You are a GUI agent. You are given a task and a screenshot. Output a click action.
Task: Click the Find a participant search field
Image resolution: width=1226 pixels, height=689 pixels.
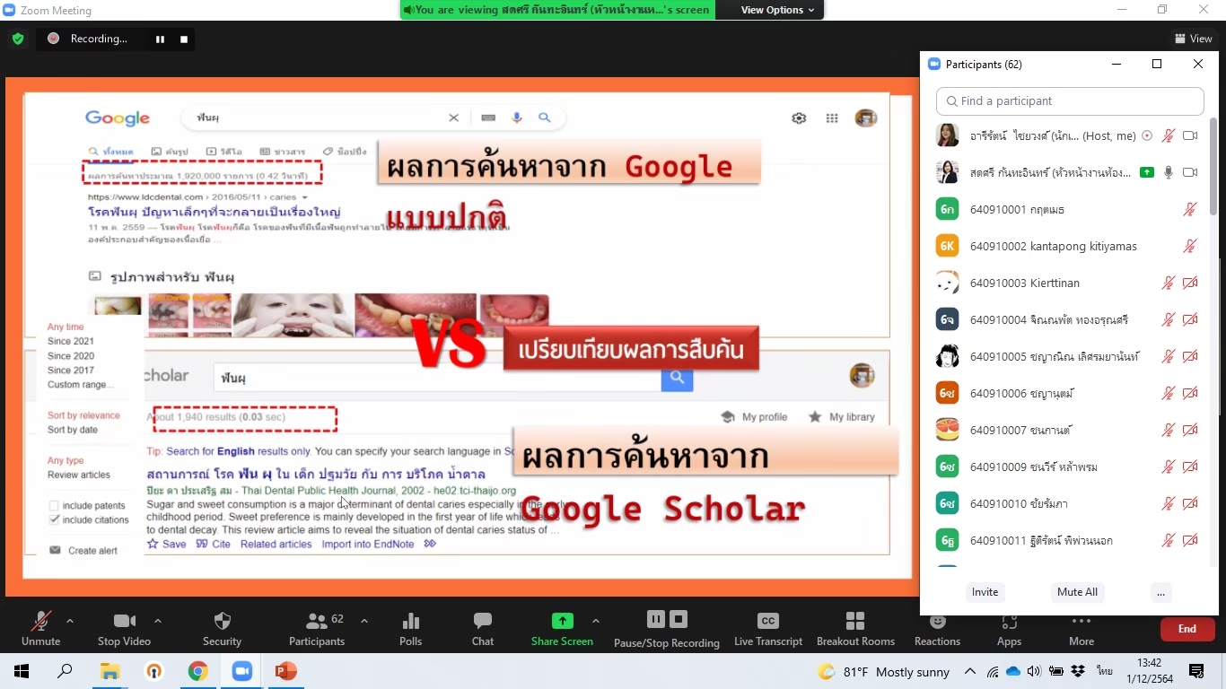click(x=1070, y=101)
